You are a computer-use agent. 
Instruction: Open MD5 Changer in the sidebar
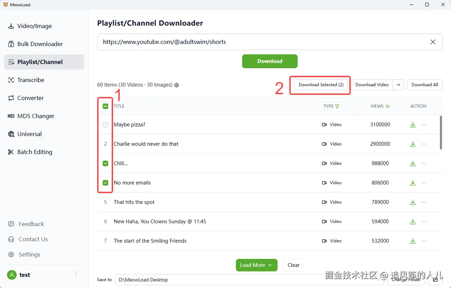tap(44, 116)
